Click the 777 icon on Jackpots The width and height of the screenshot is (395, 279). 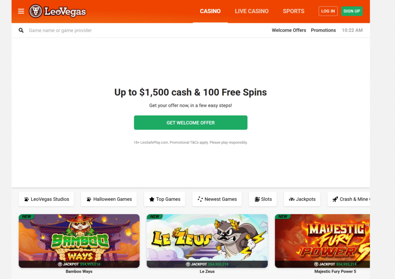tap(292, 199)
